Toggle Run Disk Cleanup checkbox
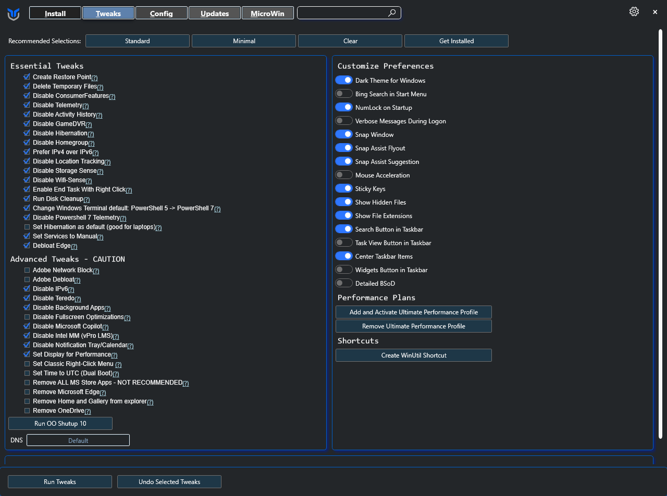 (27, 199)
